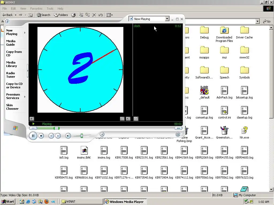Go up one folder level
The height and width of the screenshot is (205, 274).
tap(31, 15)
